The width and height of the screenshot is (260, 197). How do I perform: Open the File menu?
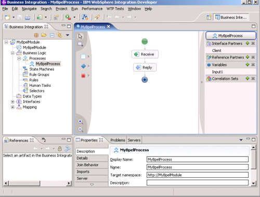5,9
